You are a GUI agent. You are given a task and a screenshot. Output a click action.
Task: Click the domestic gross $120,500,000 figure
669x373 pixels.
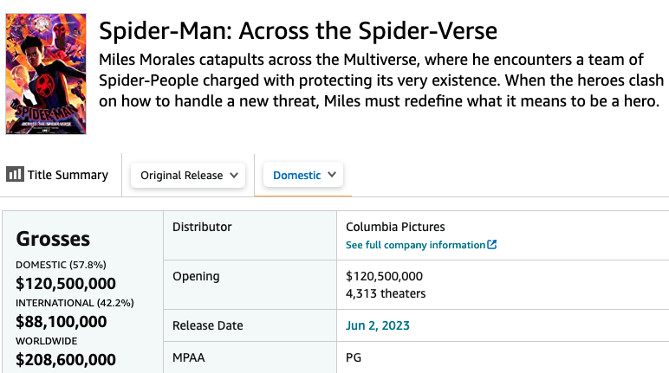pyautogui.click(x=66, y=284)
